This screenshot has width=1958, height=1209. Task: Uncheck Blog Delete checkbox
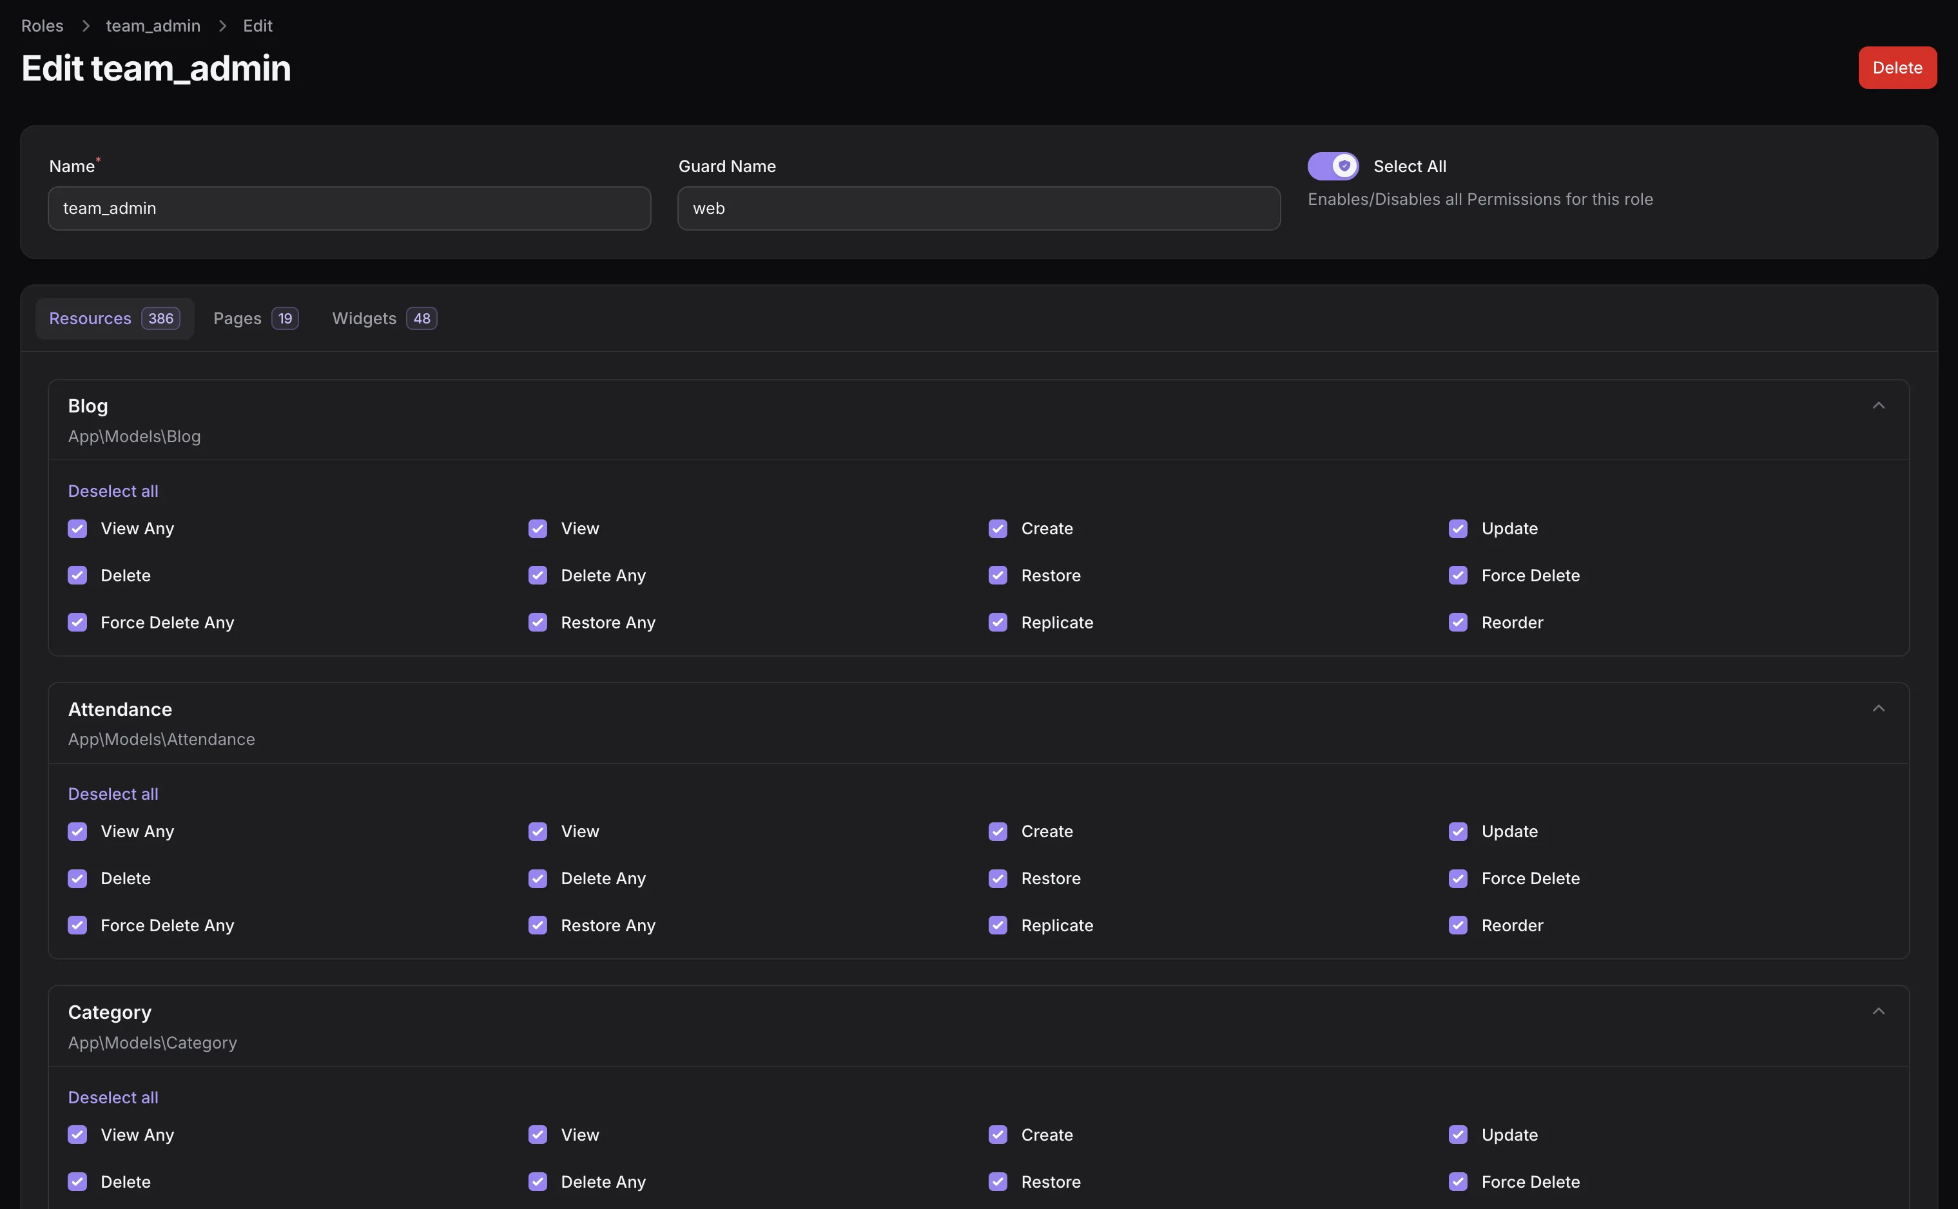click(77, 575)
